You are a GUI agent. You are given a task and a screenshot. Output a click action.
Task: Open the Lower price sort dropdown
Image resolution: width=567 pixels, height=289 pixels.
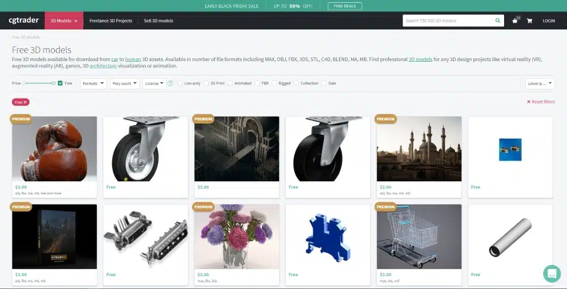(539, 83)
